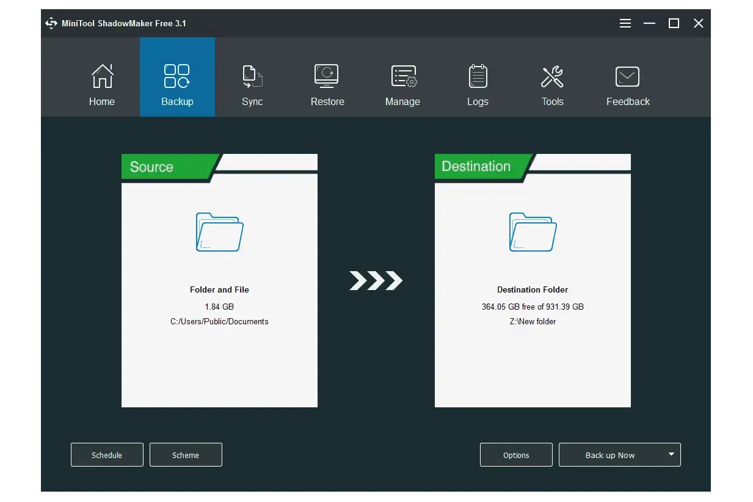This screenshot has height=502, width=753.
Task: Click the destination path Z:\New folder
Action: pyautogui.click(x=533, y=321)
